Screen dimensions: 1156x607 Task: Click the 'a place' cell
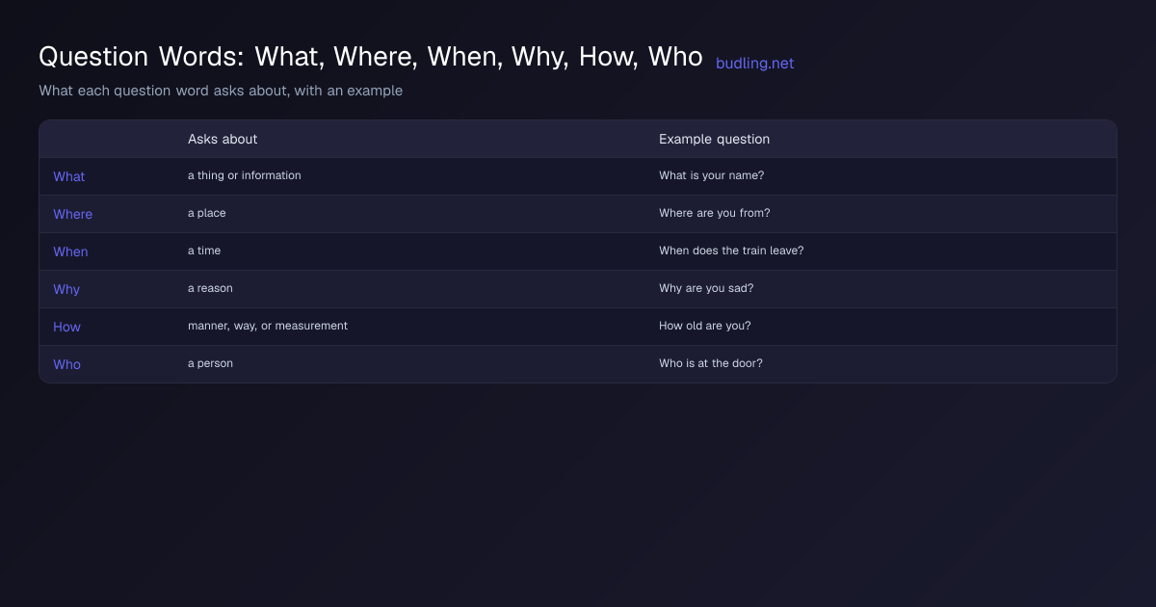click(x=207, y=213)
